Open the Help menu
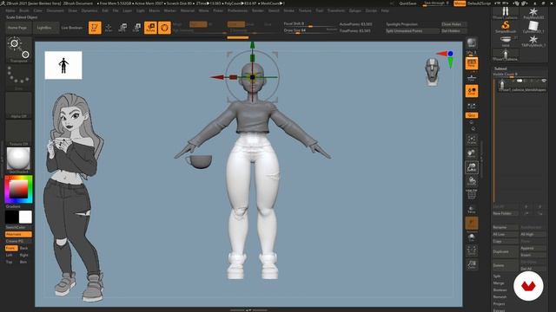This screenshot has height=312, width=556. pyautogui.click(x=385, y=10)
